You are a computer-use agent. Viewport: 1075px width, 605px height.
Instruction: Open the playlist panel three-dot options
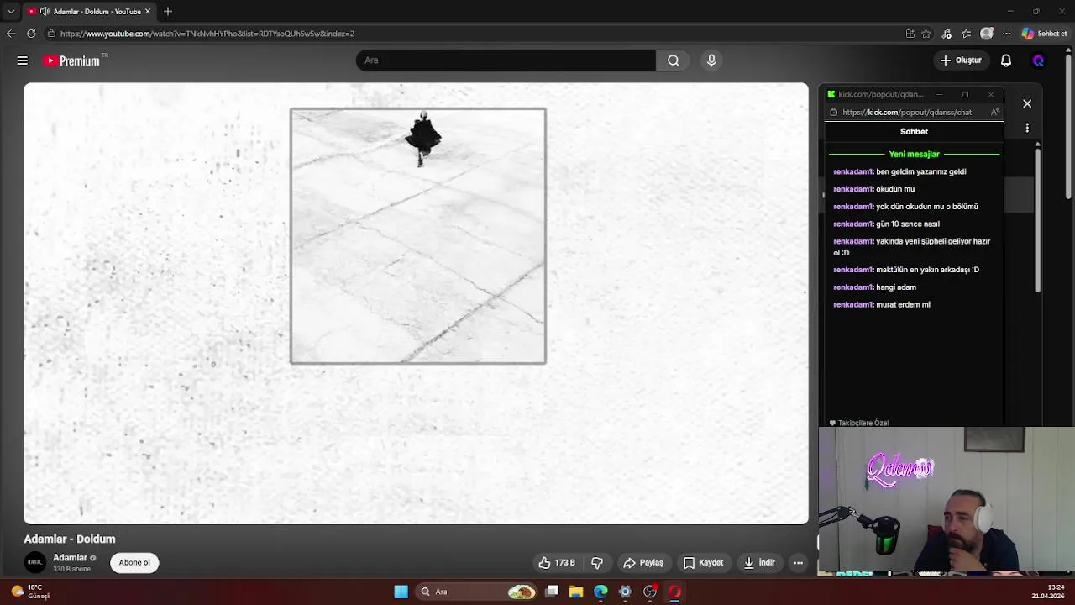pyautogui.click(x=1027, y=128)
